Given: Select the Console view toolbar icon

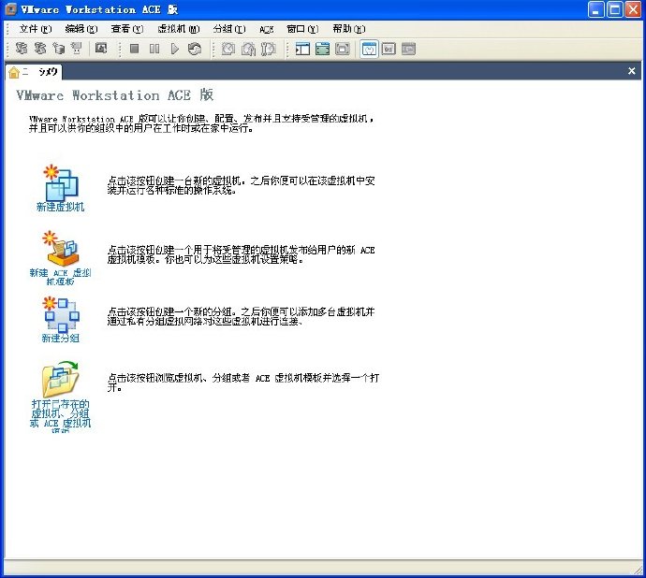Looking at the screenshot, I should pyautogui.click(x=389, y=49).
